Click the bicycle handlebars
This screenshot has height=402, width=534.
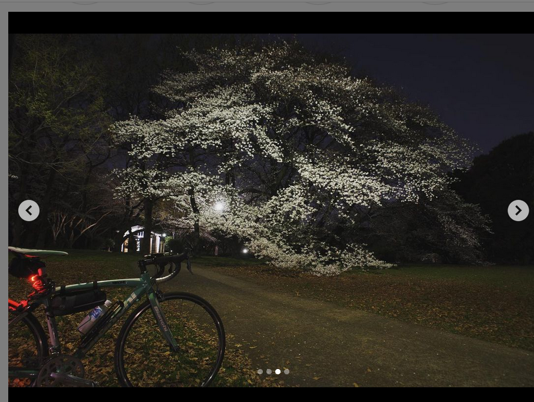[x=164, y=263]
